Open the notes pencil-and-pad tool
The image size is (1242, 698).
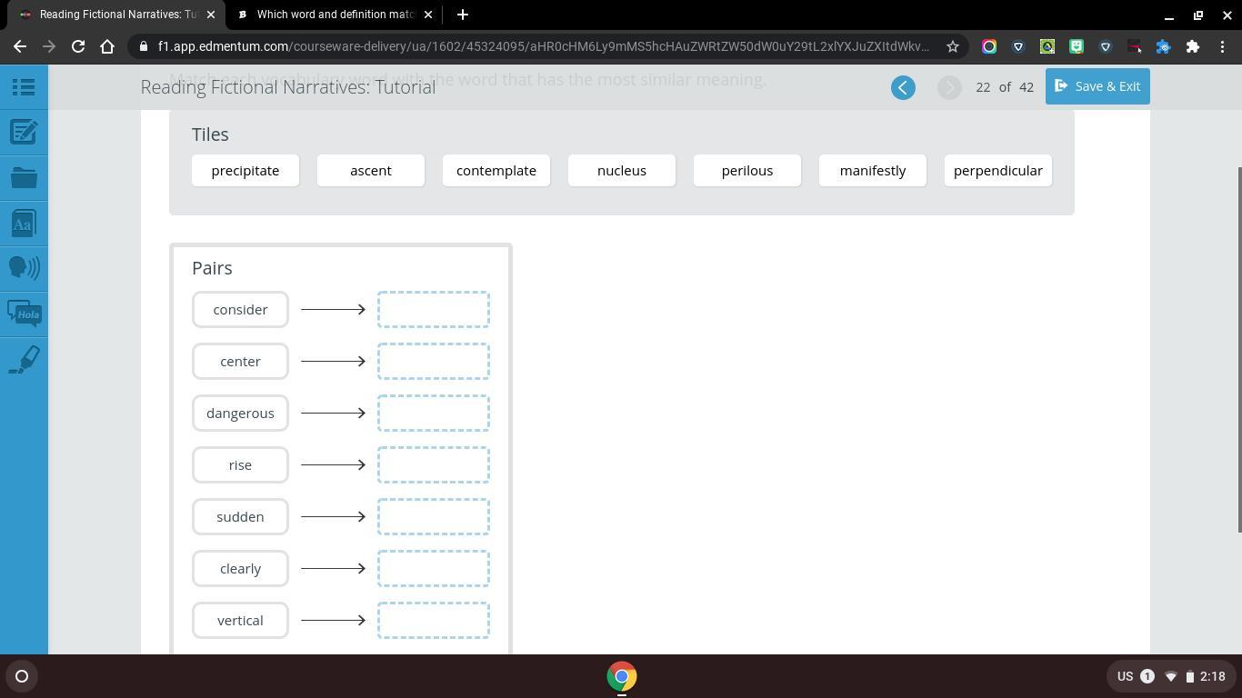24,133
